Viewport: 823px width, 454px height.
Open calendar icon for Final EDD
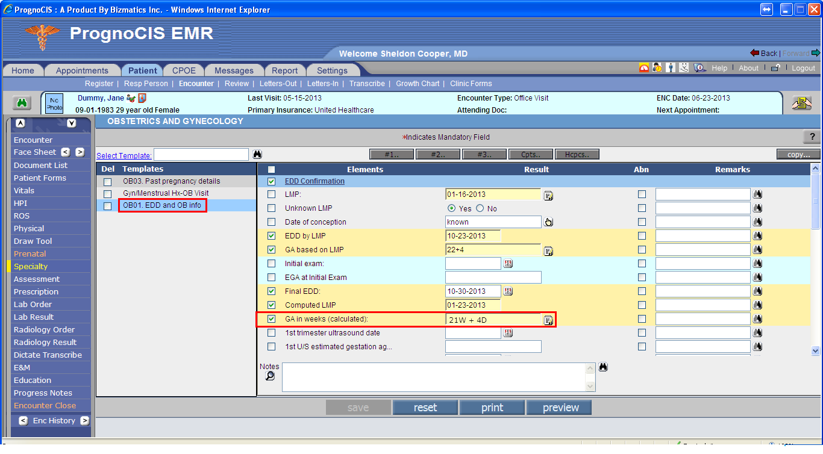click(508, 291)
